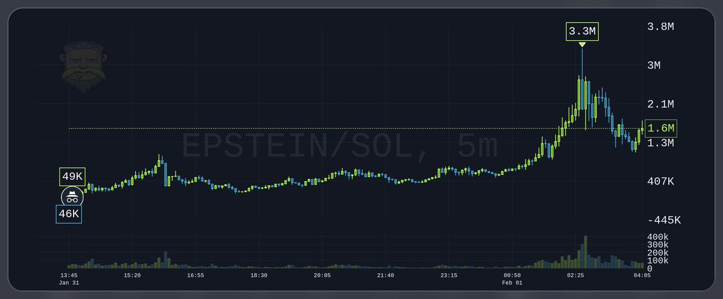This screenshot has width=723, height=299.
Task: Click the 46K entry price label
Action: click(x=69, y=214)
